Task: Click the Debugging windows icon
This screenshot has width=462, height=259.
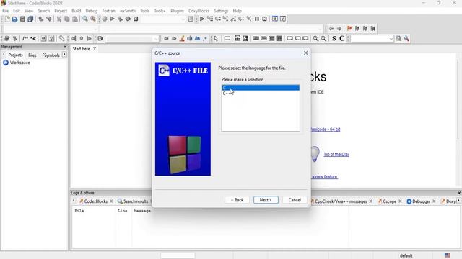Action: (x=275, y=19)
